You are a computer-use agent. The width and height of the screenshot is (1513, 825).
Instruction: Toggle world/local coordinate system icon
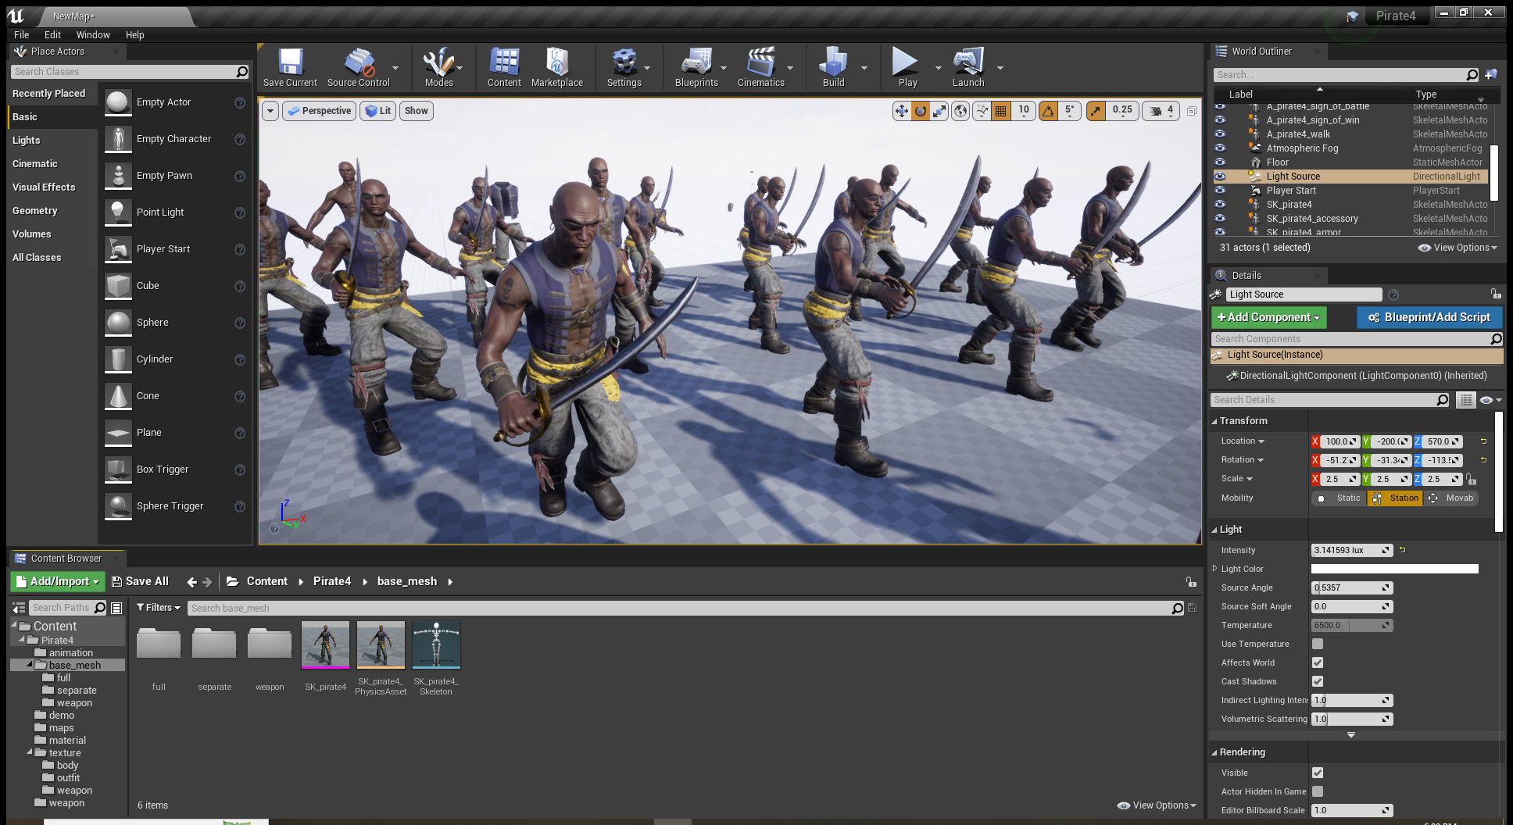(960, 111)
